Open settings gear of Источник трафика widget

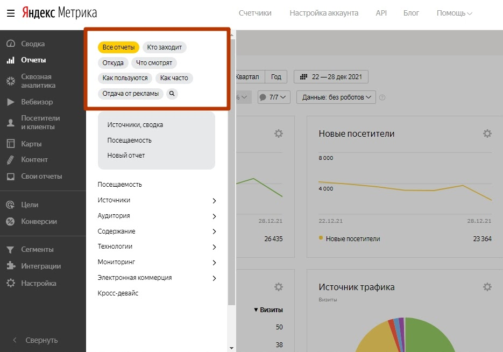487,287
